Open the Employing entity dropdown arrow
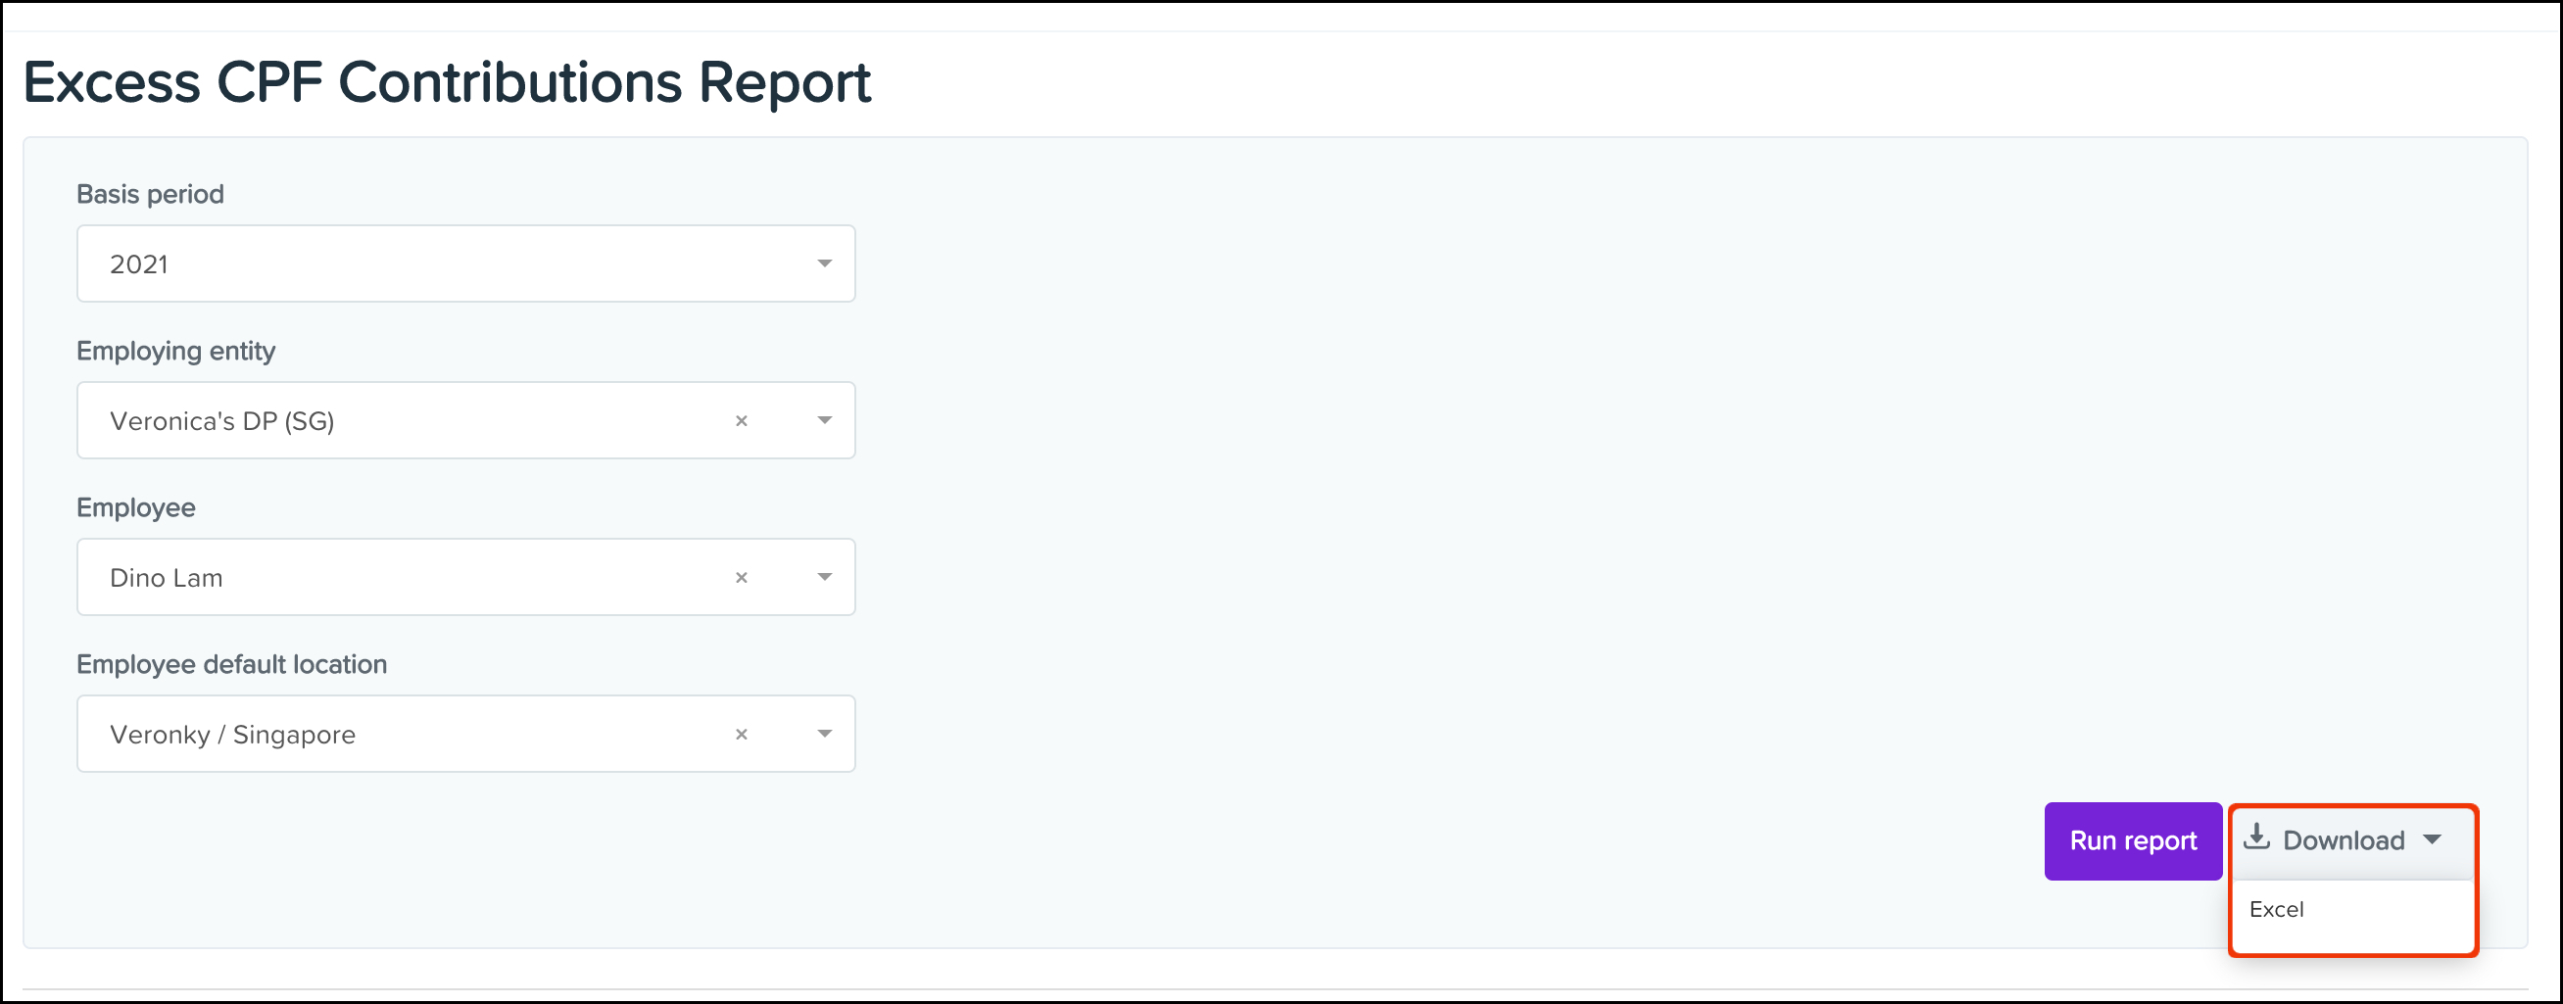This screenshot has height=1004, width=2563. (x=825, y=420)
